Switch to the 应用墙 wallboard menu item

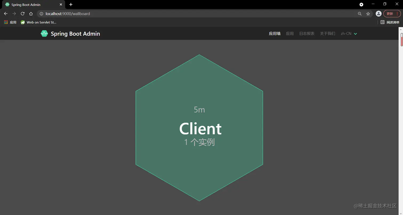click(275, 34)
